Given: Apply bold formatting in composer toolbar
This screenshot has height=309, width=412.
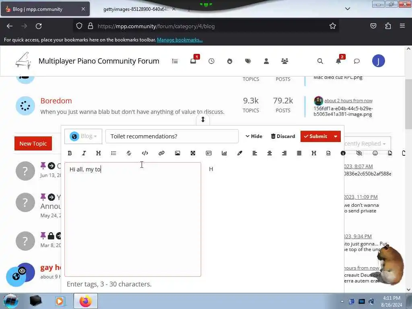Looking at the screenshot, I should [x=70, y=153].
